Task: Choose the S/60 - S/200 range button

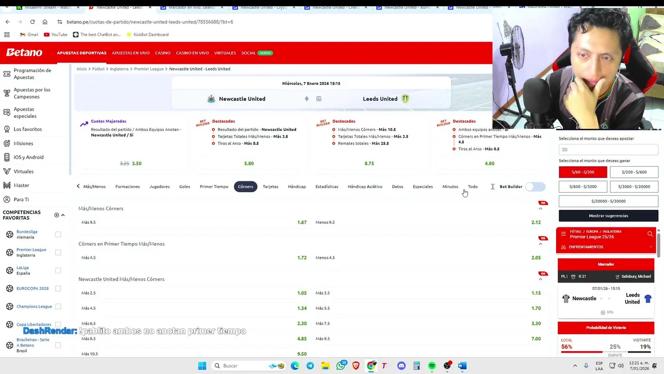Action: click(x=583, y=172)
